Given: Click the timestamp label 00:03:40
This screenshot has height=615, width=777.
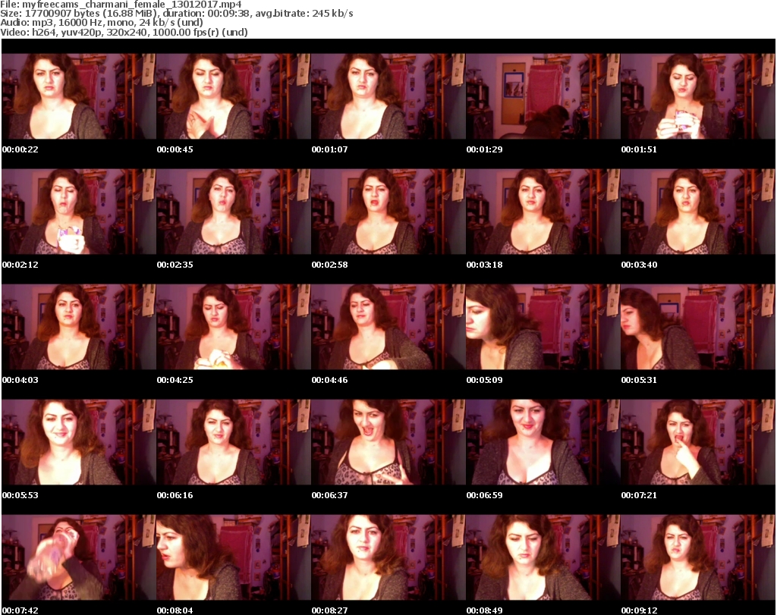Looking at the screenshot, I should click(639, 265).
